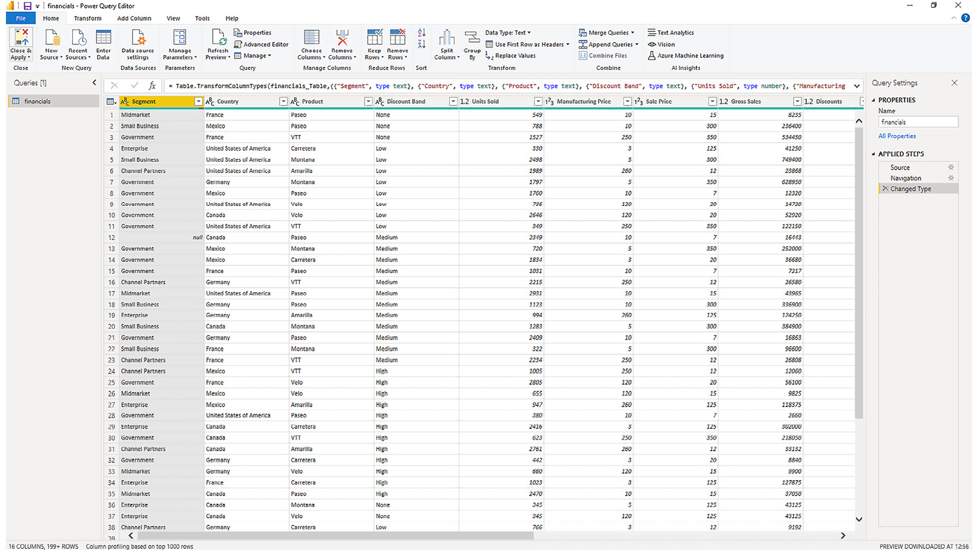Click the Split Column icon
Image resolution: width=978 pixels, height=550 pixels.
point(447,39)
